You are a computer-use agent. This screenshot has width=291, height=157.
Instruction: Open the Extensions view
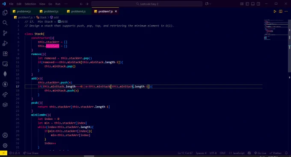tap(5, 53)
